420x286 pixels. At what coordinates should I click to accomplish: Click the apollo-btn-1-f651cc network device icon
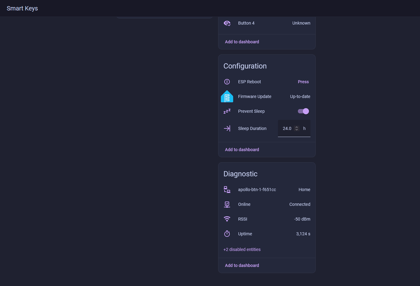[x=227, y=190]
